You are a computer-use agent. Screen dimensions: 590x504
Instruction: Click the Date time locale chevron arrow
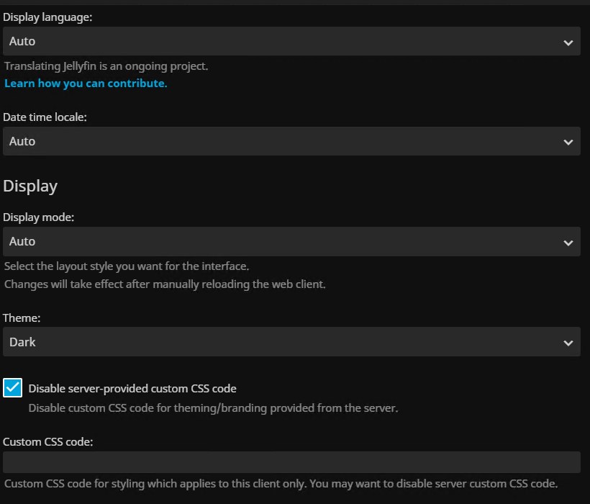[568, 143]
